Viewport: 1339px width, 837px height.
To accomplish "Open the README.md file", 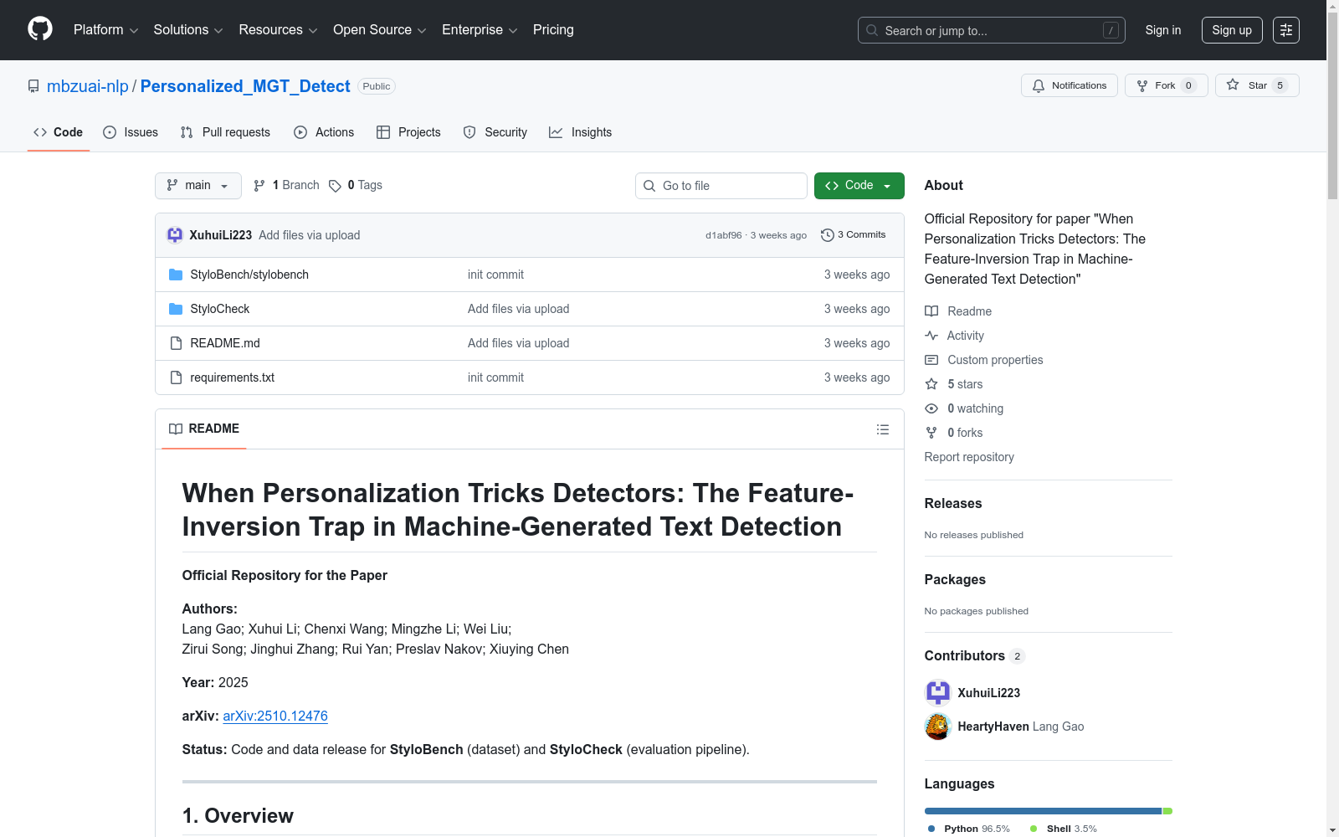I will 225,343.
